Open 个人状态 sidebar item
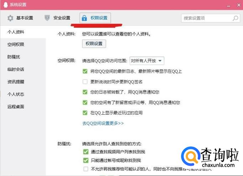 tap(23, 94)
